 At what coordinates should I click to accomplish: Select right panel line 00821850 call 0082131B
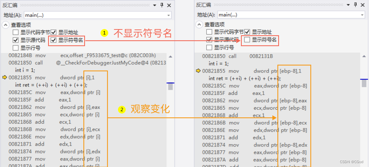[x=238, y=56]
